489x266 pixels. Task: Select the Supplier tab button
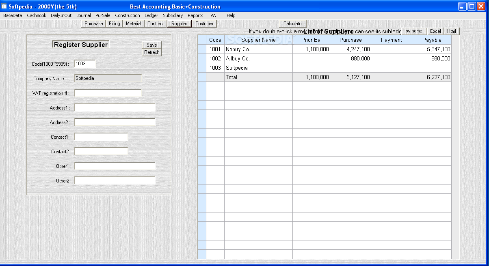(179, 24)
